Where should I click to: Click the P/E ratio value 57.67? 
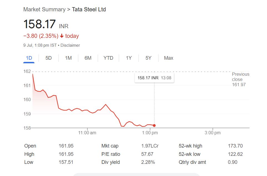147,154
